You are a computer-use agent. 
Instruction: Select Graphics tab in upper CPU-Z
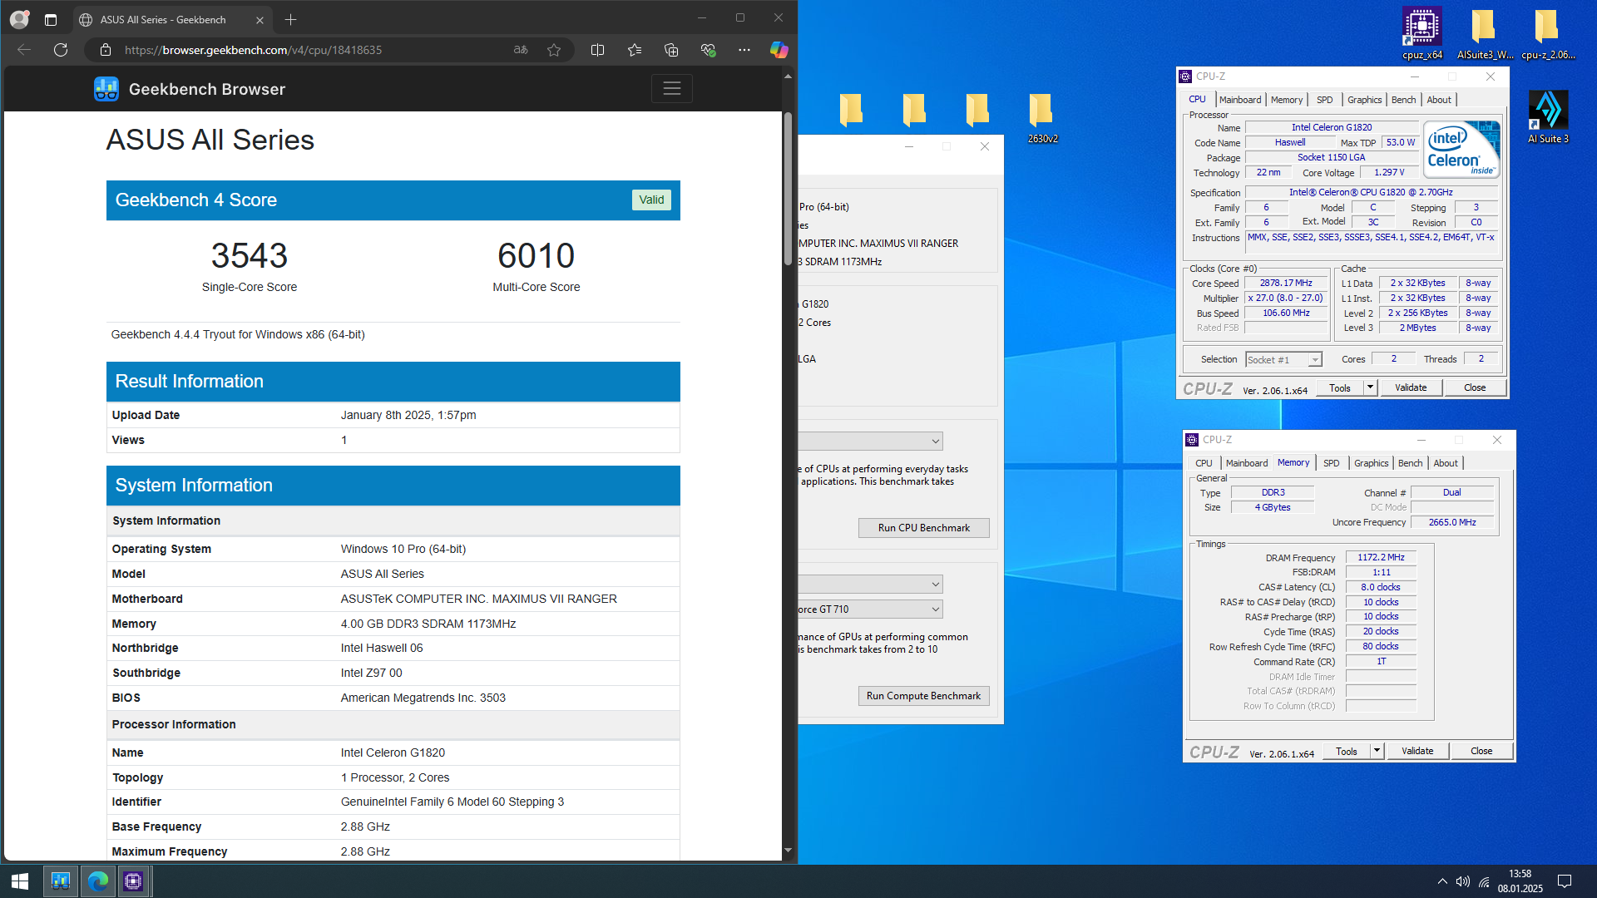(x=1365, y=100)
